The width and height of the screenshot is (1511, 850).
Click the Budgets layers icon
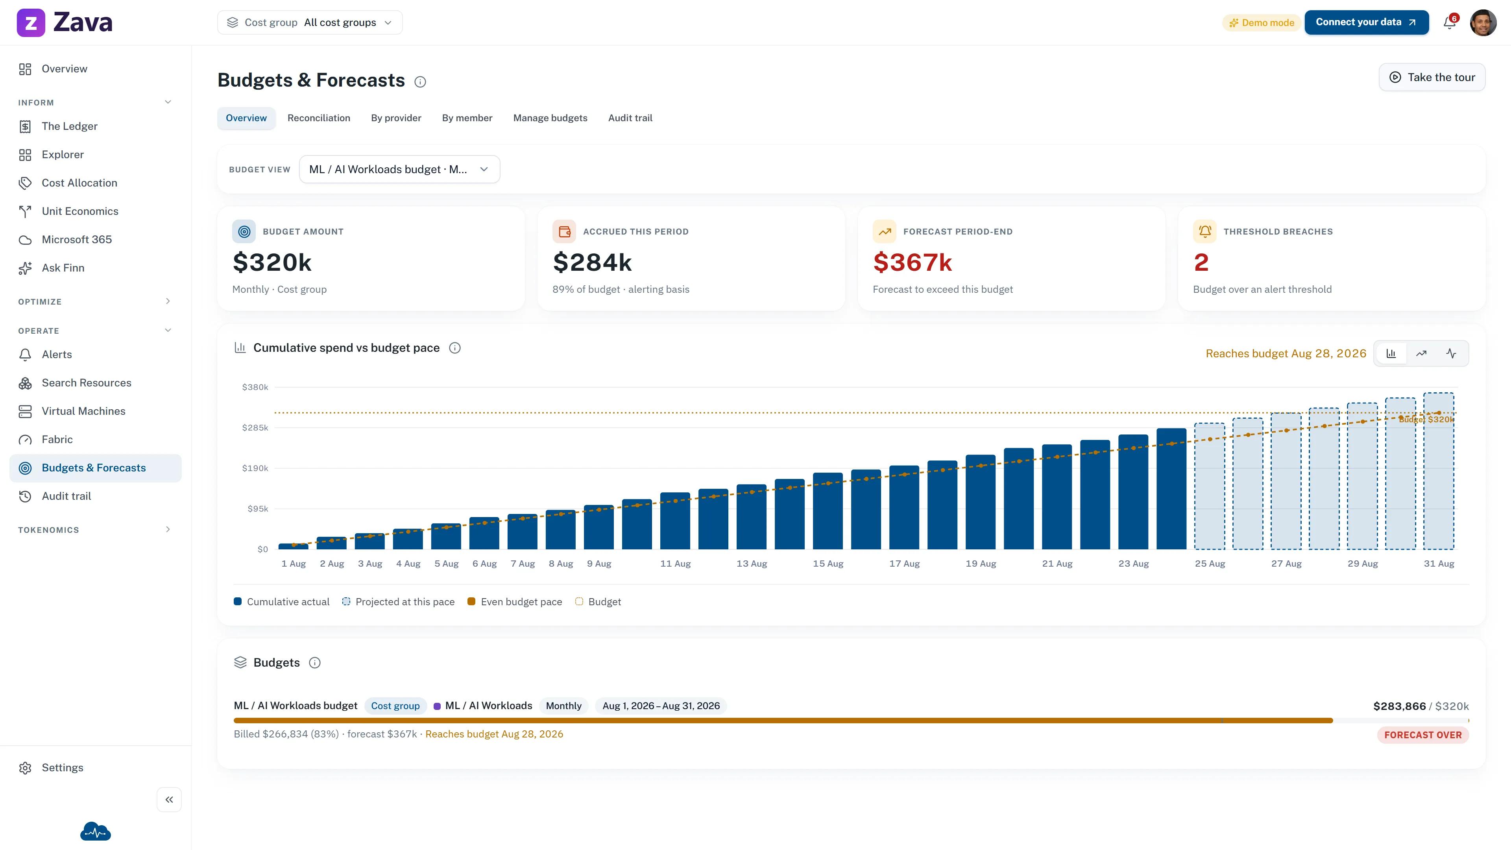(240, 662)
